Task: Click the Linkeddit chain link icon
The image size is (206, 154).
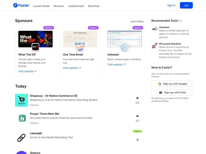Action: point(22,138)
